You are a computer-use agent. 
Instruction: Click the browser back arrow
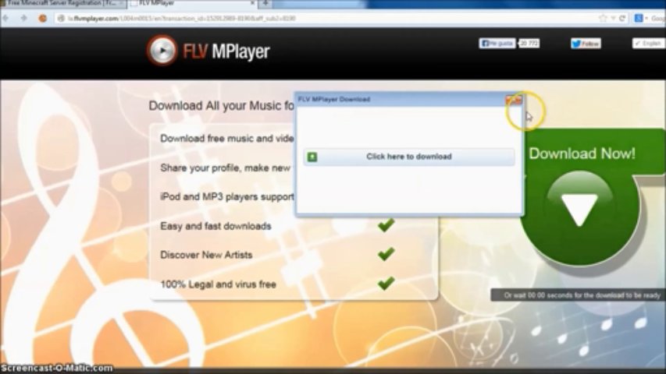pos(6,18)
